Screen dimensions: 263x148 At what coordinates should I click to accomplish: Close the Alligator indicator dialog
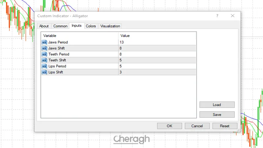232,16
